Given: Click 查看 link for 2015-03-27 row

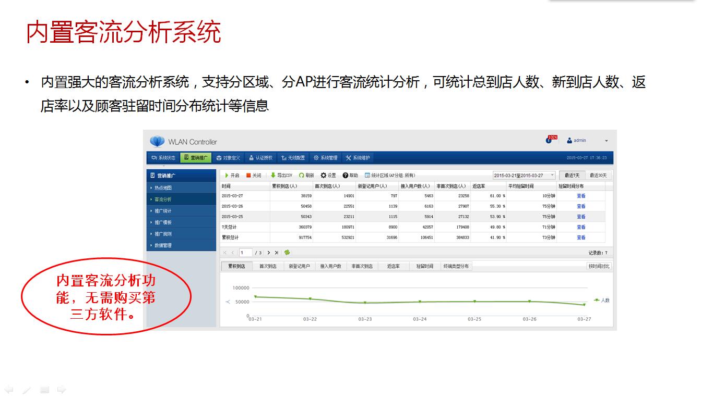Looking at the screenshot, I should 581,196.
